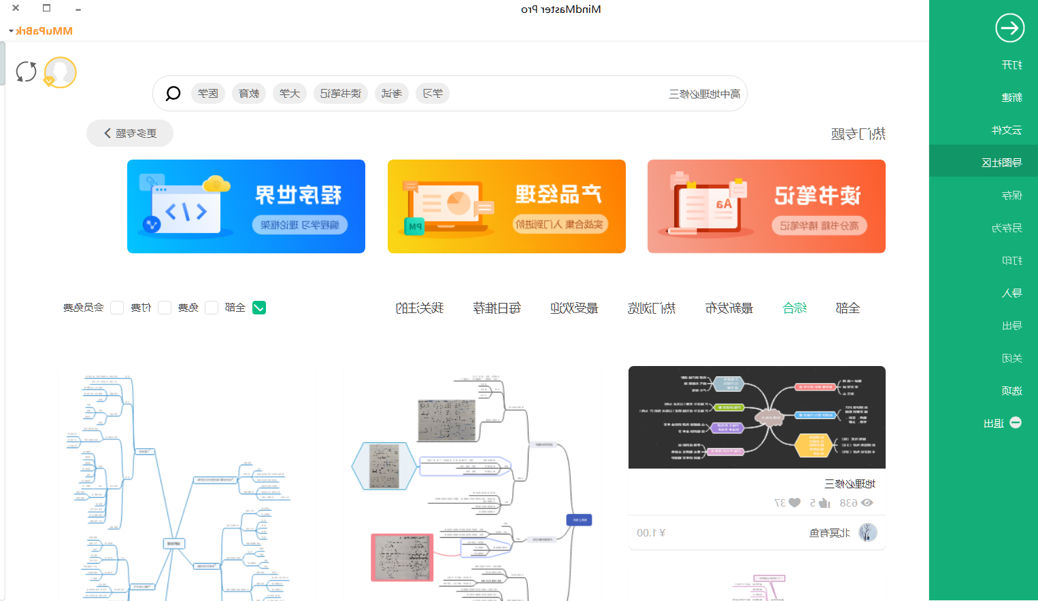Image resolution: width=1038 pixels, height=601 pixels.
Task: Click the 地理必修三 card title
Action: (850, 484)
